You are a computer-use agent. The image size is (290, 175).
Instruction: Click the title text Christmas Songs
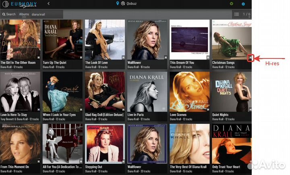(x=223, y=62)
